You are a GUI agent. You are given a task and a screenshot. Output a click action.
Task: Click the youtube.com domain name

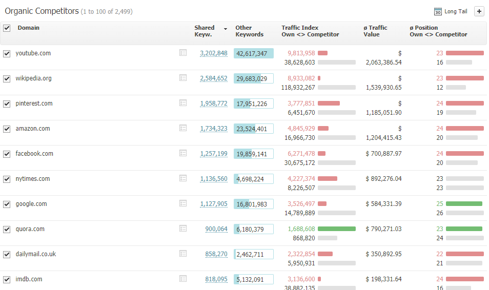[x=33, y=53]
